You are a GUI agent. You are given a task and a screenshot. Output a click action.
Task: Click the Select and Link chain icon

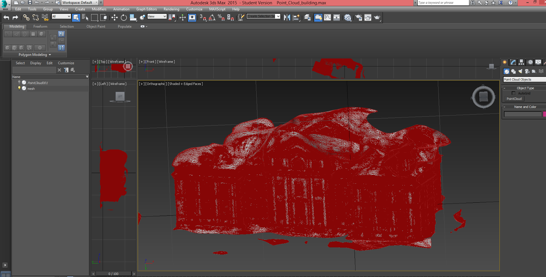coord(26,17)
